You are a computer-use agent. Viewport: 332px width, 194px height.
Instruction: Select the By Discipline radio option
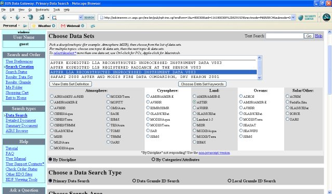pyautogui.click(x=50, y=160)
